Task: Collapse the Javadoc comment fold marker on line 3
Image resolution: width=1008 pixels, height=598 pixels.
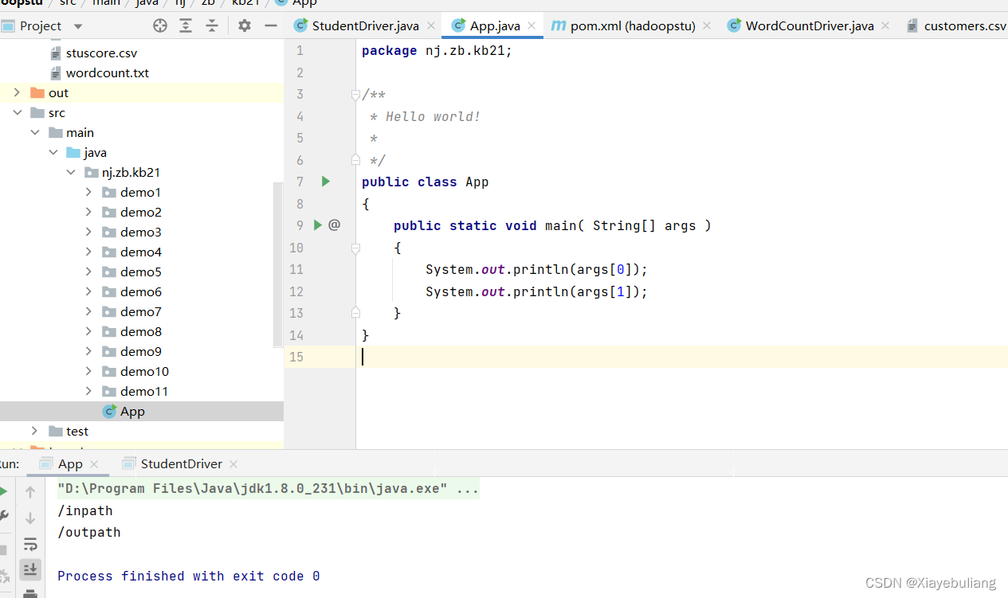Action: click(355, 95)
